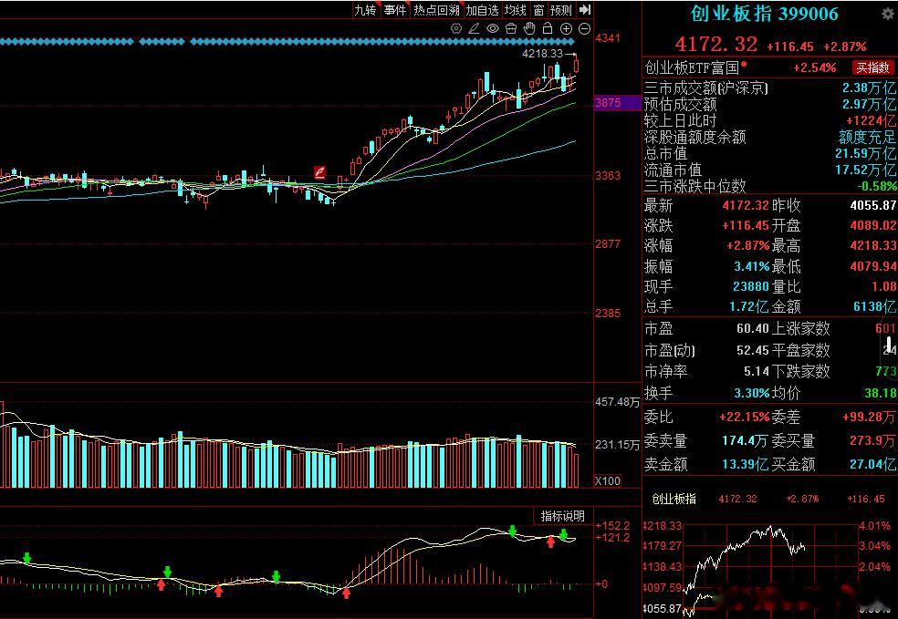Screen dimensions: 898x619
Task: Click the latest price 4172.32 header
Action: coord(715,44)
